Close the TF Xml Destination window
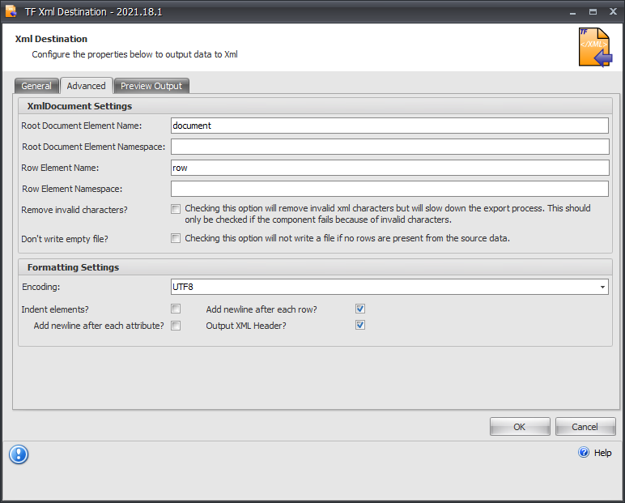625x503 pixels. coord(613,12)
